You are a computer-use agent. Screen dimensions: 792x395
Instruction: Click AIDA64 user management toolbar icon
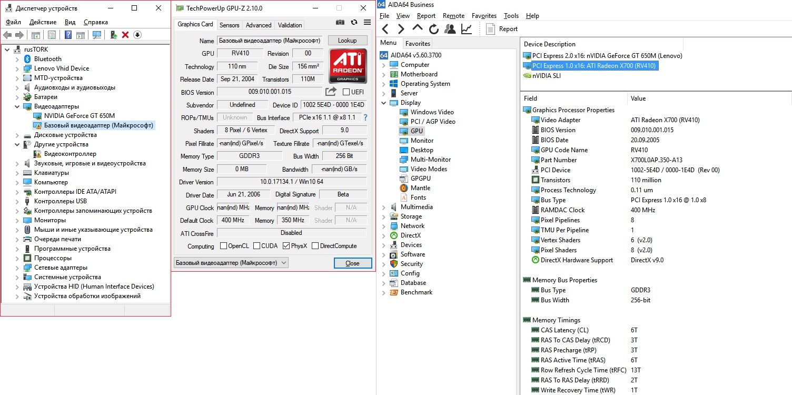451,29
